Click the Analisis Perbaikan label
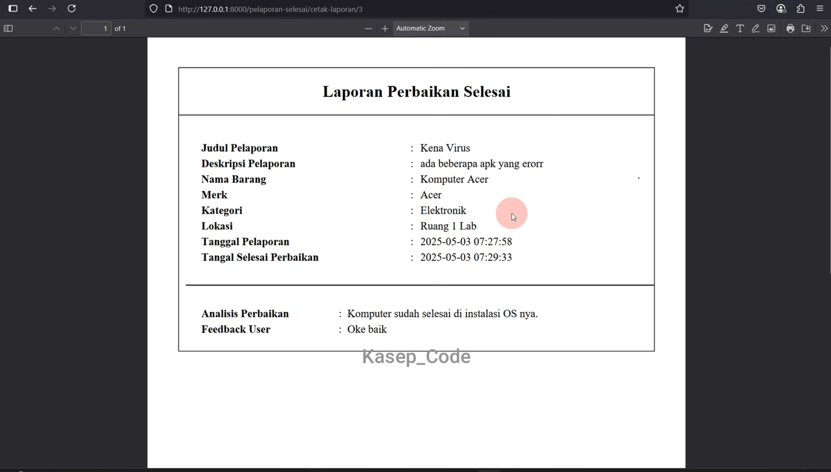The height and width of the screenshot is (472, 831). [x=245, y=314]
